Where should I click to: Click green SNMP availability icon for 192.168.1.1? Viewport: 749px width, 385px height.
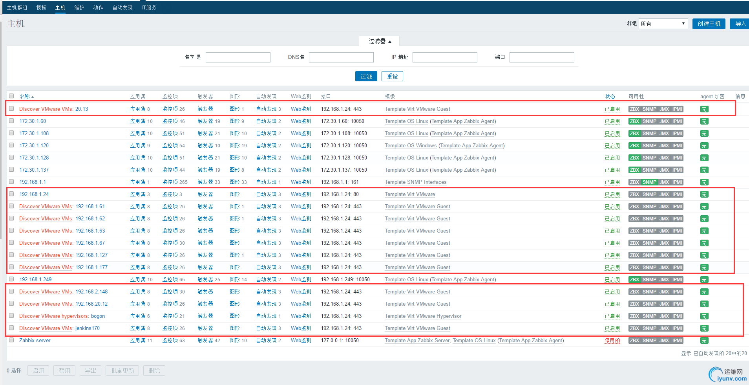coord(649,182)
